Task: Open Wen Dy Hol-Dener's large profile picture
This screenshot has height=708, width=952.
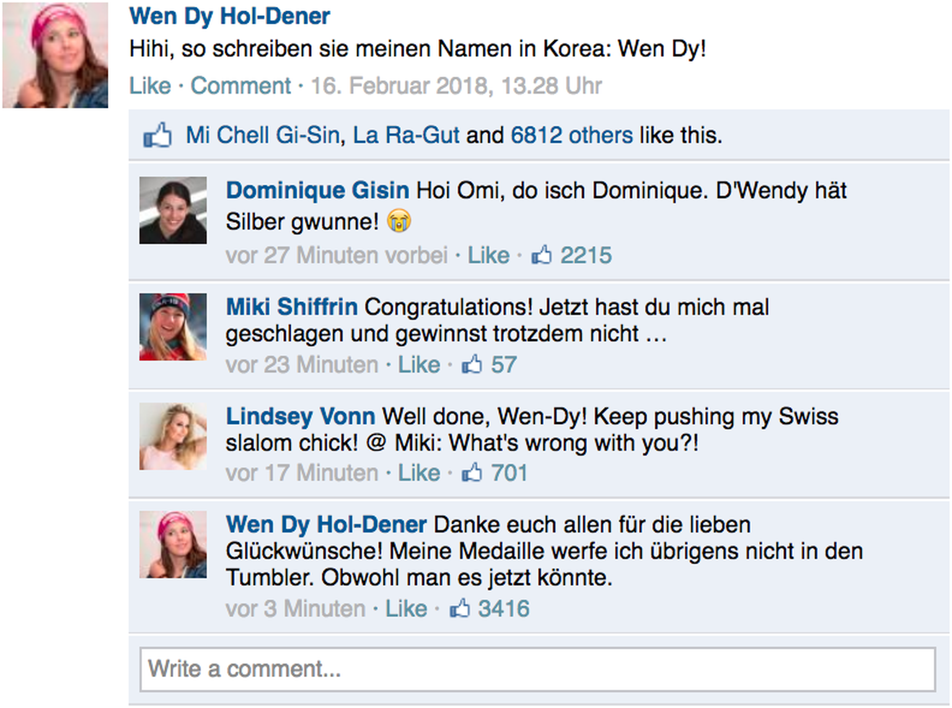Action: [x=56, y=55]
